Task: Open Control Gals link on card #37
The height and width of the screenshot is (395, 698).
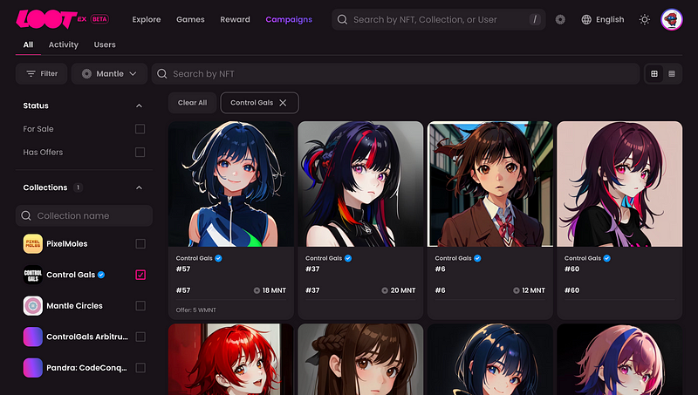Action: click(324, 258)
